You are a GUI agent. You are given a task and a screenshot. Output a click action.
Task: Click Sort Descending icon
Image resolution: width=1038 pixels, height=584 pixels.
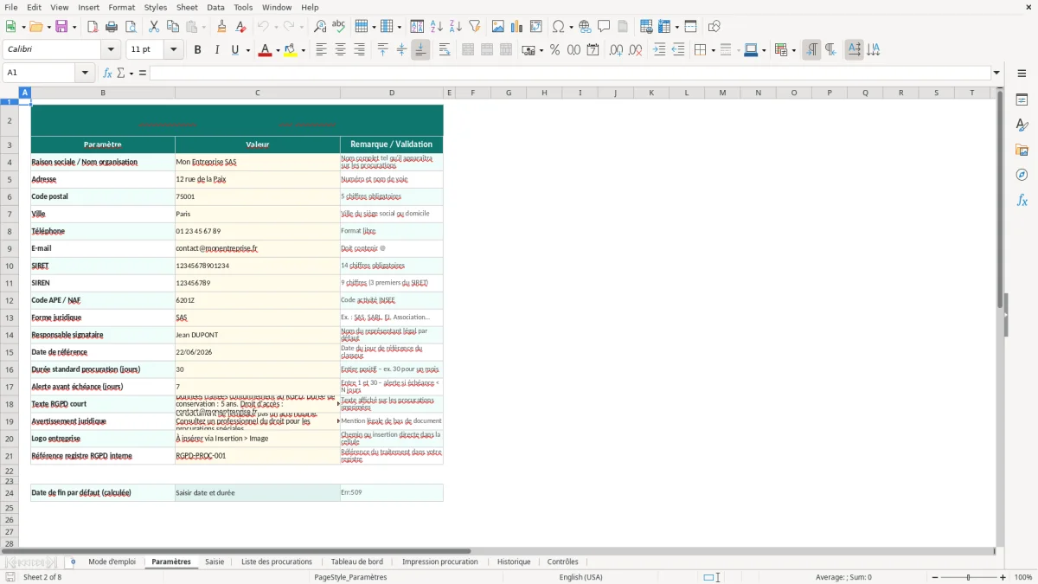pyautogui.click(x=455, y=27)
